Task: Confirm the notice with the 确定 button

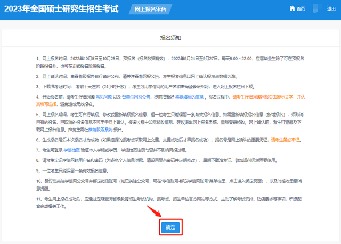Action: [170, 227]
